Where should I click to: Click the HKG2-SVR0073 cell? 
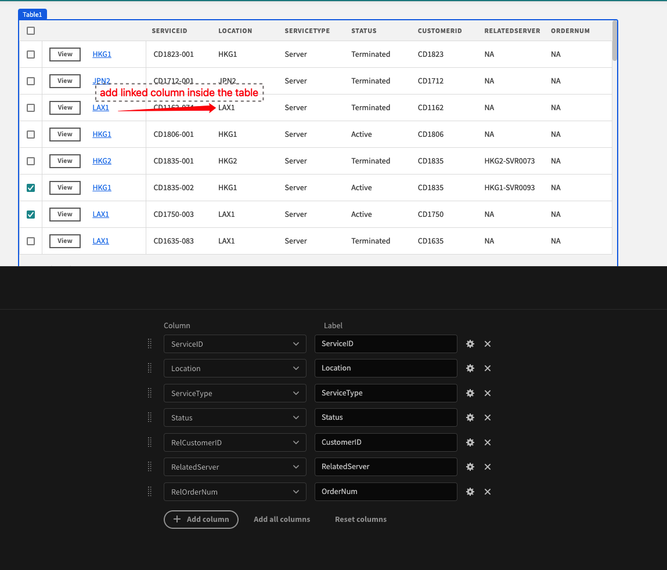(x=509, y=161)
